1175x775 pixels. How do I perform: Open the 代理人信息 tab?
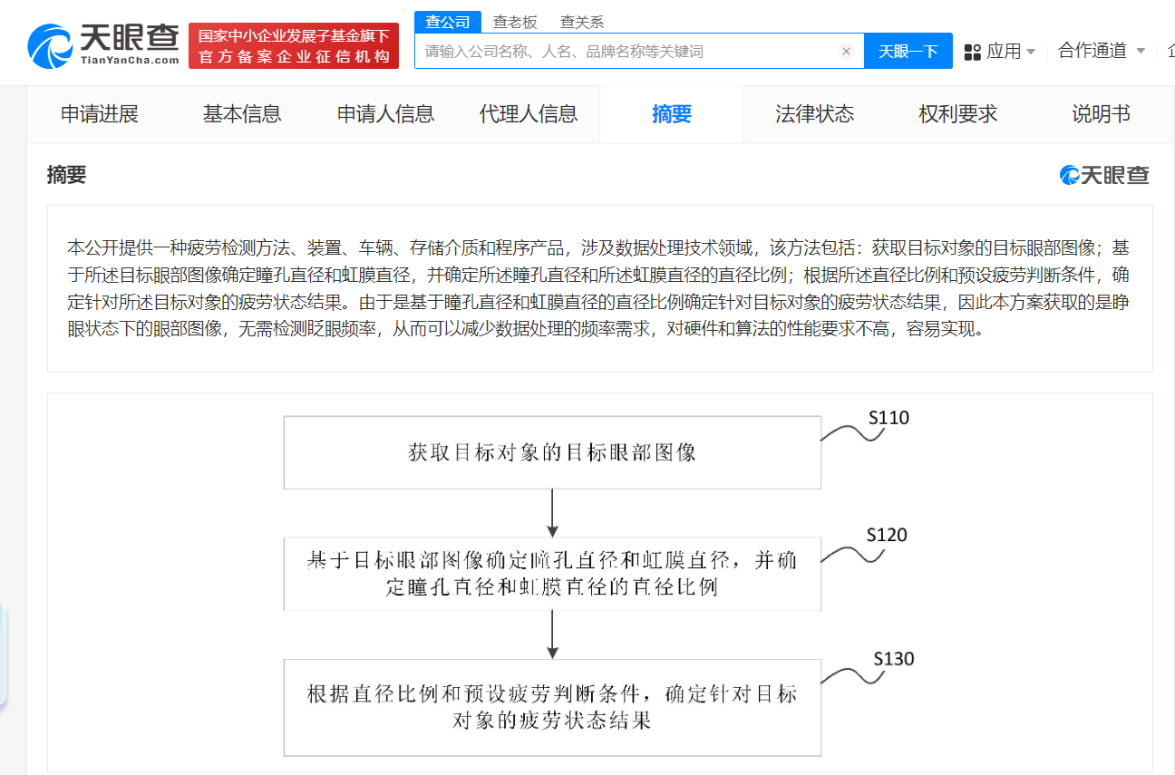[529, 114]
